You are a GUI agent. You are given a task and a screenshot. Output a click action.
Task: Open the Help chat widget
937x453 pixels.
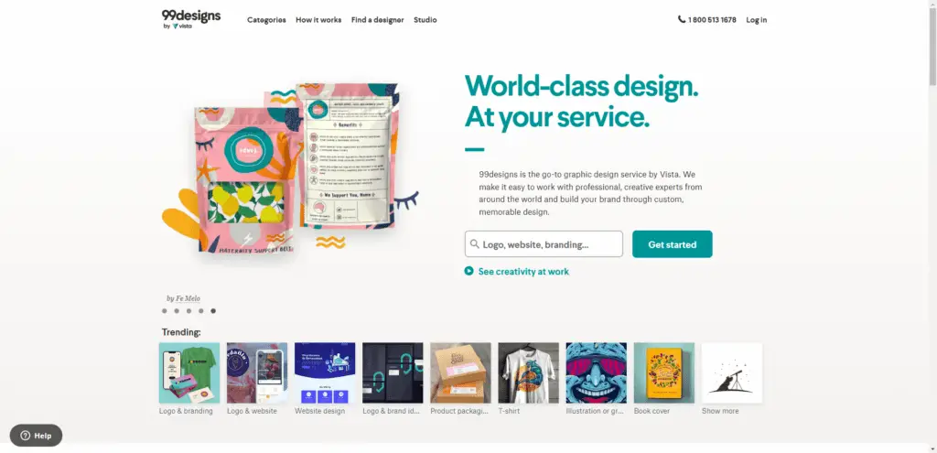point(36,435)
